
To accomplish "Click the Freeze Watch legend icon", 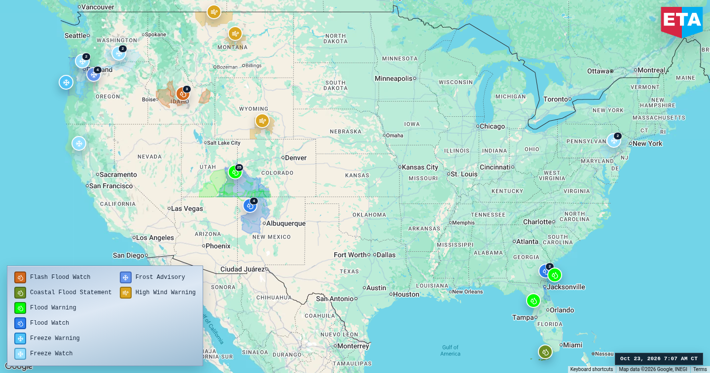I will [x=20, y=354].
